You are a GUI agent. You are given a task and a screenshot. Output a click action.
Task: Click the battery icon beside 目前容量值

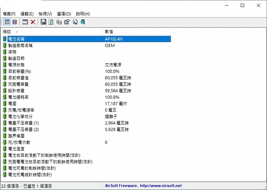click(5, 78)
